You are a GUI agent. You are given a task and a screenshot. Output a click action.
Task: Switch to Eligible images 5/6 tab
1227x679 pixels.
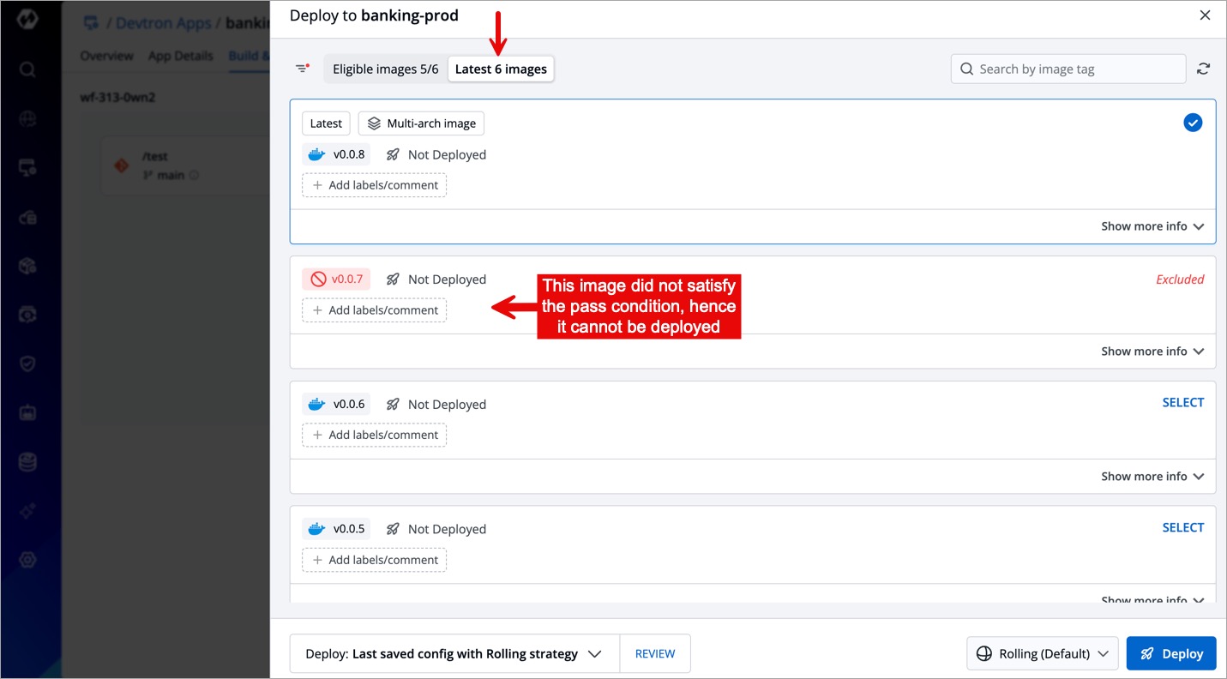click(385, 69)
